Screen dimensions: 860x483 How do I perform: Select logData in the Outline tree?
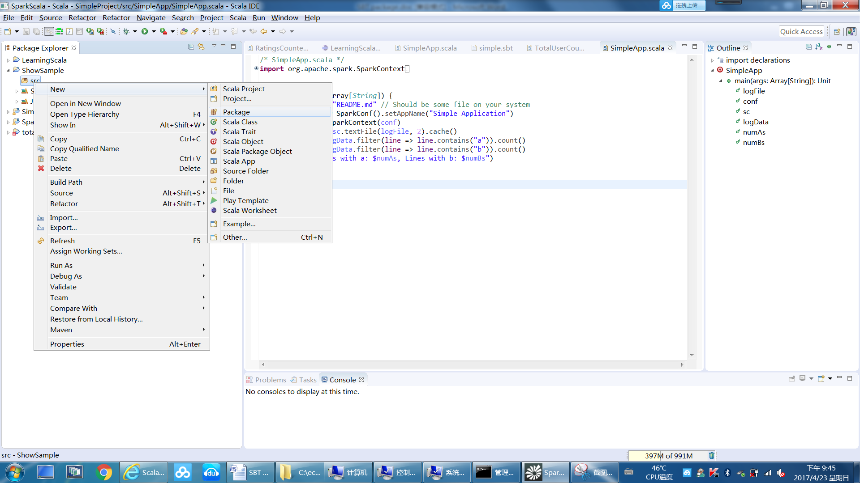(x=755, y=122)
